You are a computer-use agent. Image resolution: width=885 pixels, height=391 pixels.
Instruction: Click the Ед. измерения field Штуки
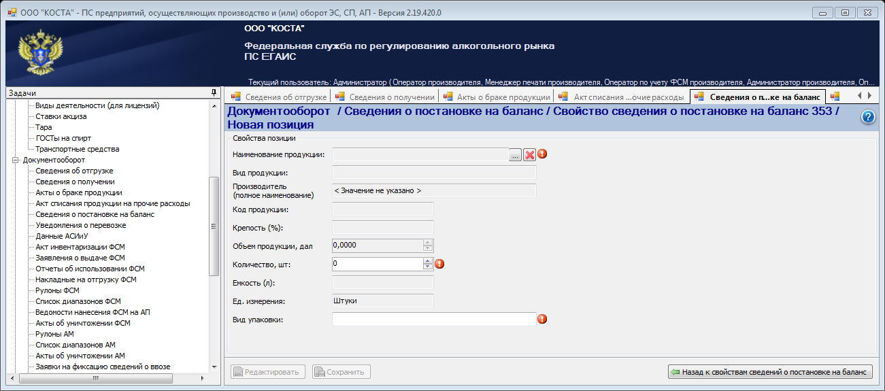click(x=383, y=301)
